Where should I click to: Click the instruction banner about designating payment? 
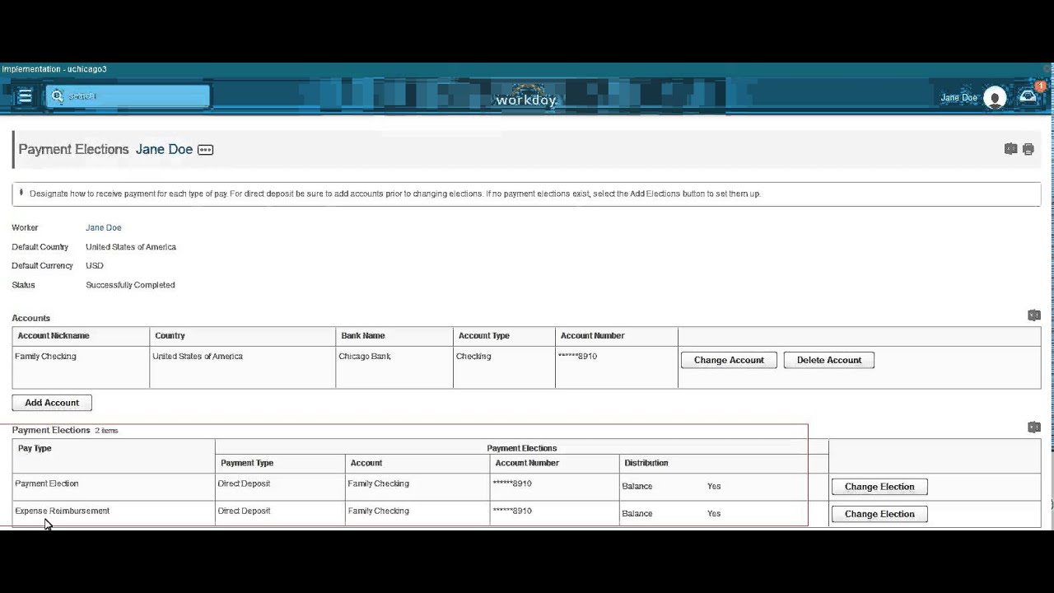point(526,194)
